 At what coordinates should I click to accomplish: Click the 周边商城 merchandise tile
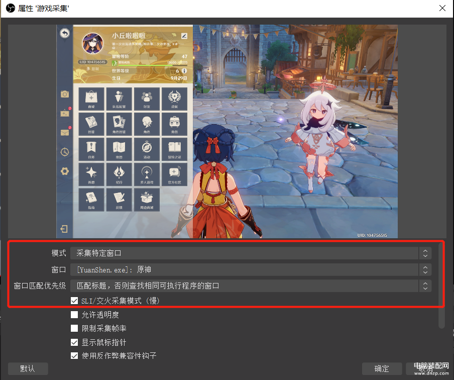[147, 200]
